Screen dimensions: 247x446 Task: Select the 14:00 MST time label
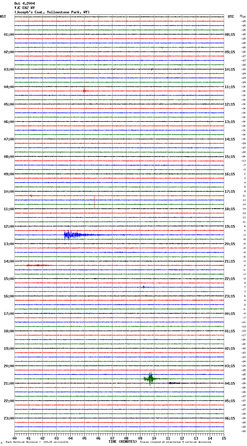point(9,261)
